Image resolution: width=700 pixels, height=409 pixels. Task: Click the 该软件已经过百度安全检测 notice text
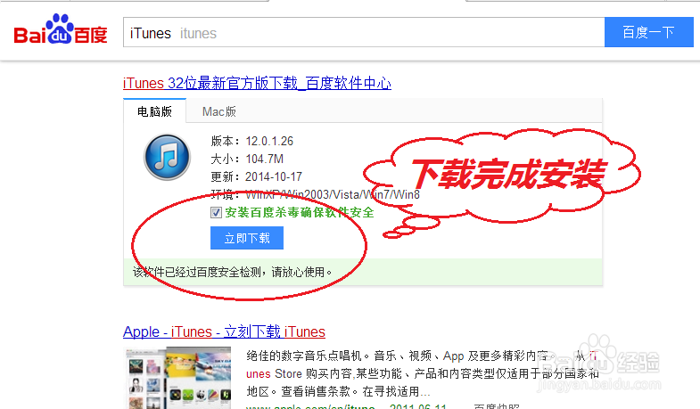point(232,272)
